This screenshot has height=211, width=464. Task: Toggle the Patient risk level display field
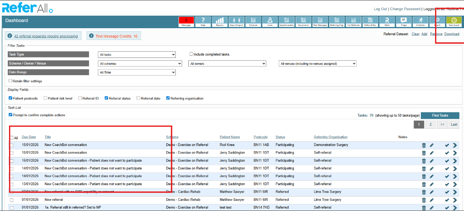click(x=45, y=98)
